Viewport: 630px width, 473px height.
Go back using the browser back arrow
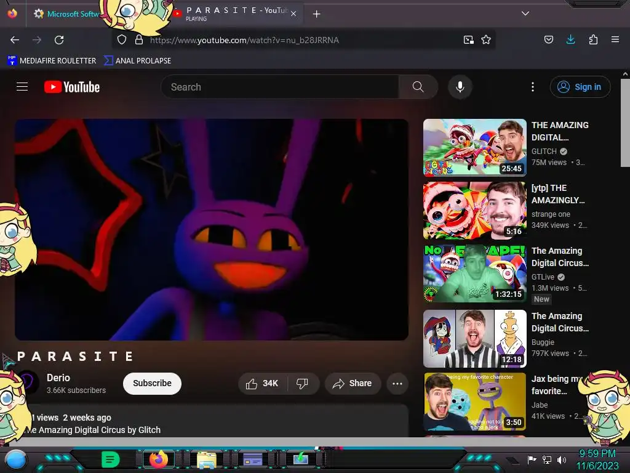pyautogui.click(x=15, y=40)
